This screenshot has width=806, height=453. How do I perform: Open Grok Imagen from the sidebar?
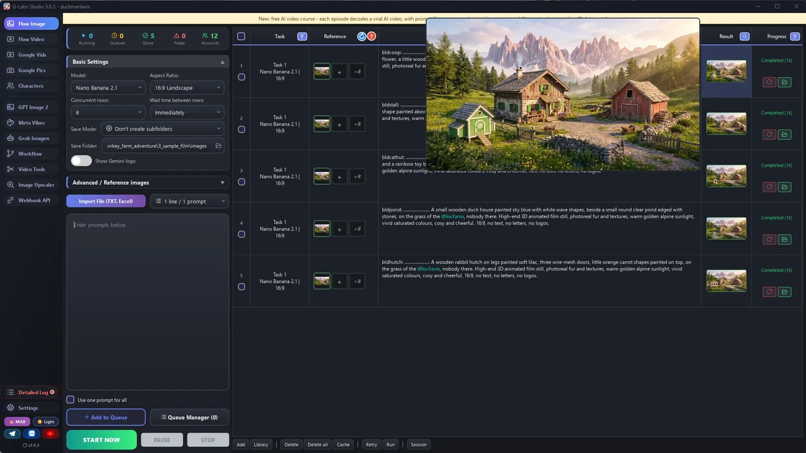pyautogui.click(x=31, y=138)
